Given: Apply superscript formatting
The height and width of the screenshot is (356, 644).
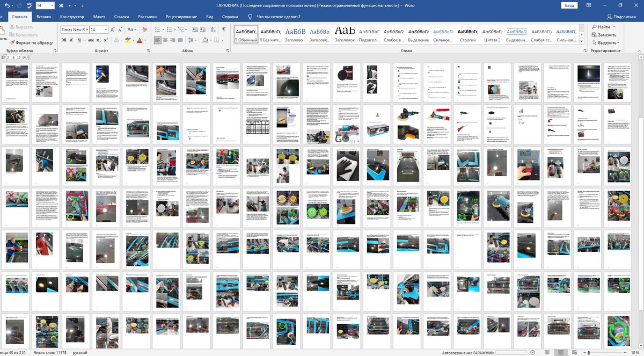Looking at the screenshot, I should pyautogui.click(x=107, y=40).
